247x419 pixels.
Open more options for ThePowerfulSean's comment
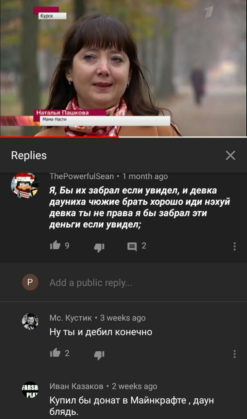[235, 246]
